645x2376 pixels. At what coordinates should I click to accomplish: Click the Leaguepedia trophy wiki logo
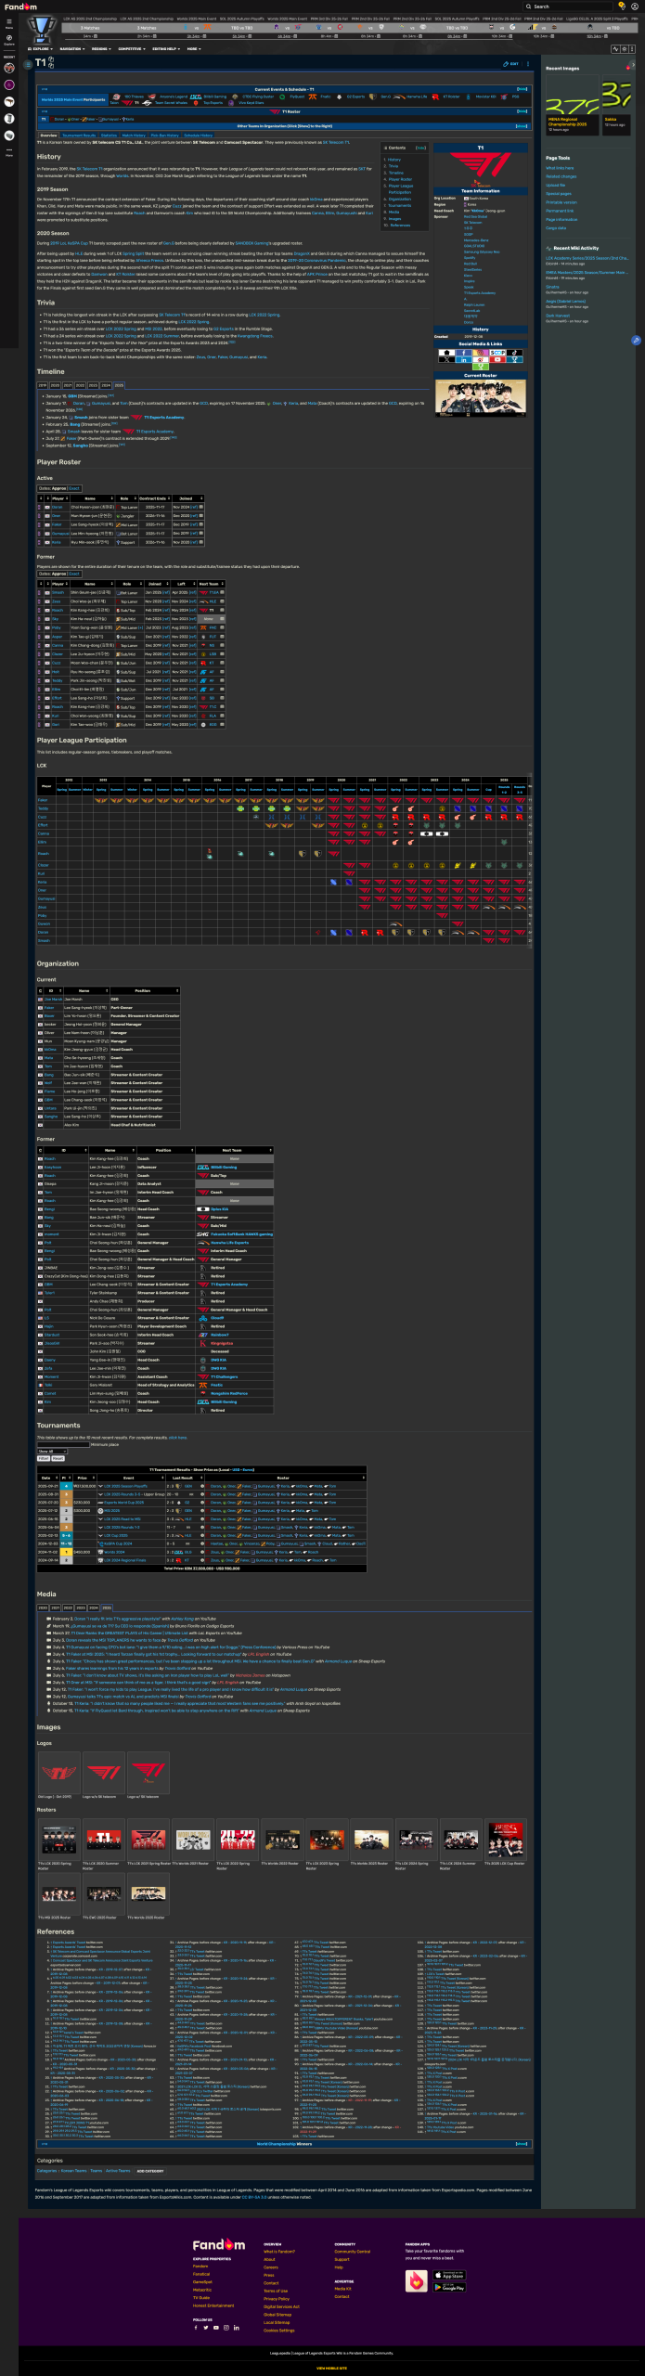click(41, 29)
